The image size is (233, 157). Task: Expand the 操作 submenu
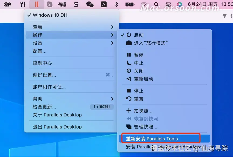[x=71, y=35]
